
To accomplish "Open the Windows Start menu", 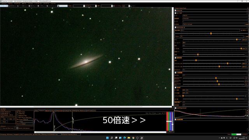I will tap(107, 138).
